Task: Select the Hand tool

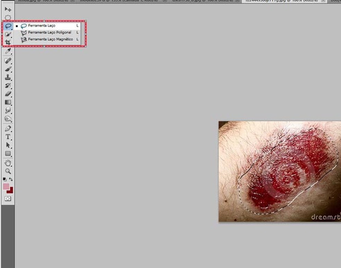Action: pos(8,163)
